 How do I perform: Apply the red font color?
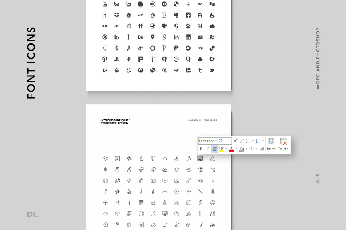click(x=231, y=149)
